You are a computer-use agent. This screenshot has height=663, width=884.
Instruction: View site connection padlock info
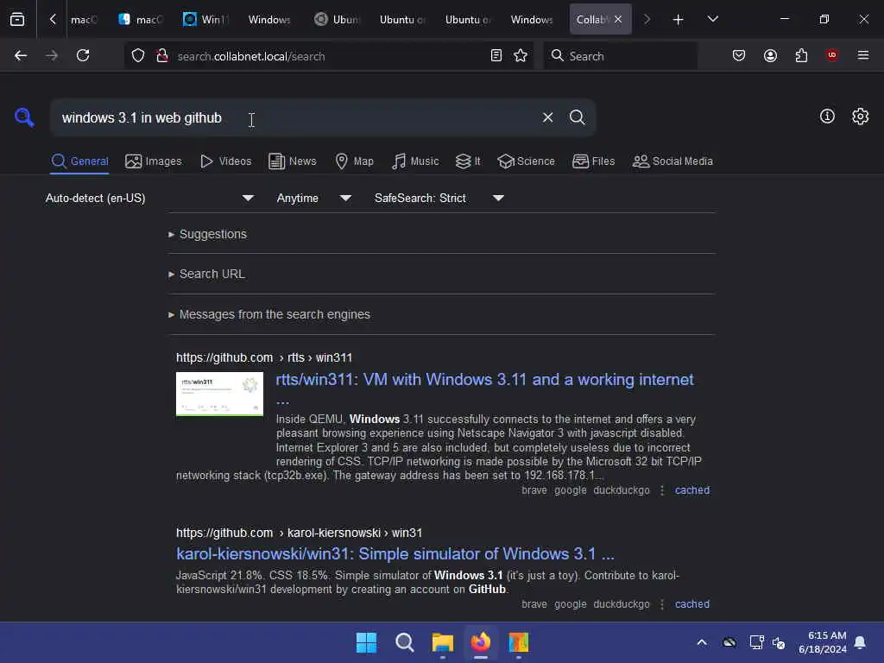(162, 56)
